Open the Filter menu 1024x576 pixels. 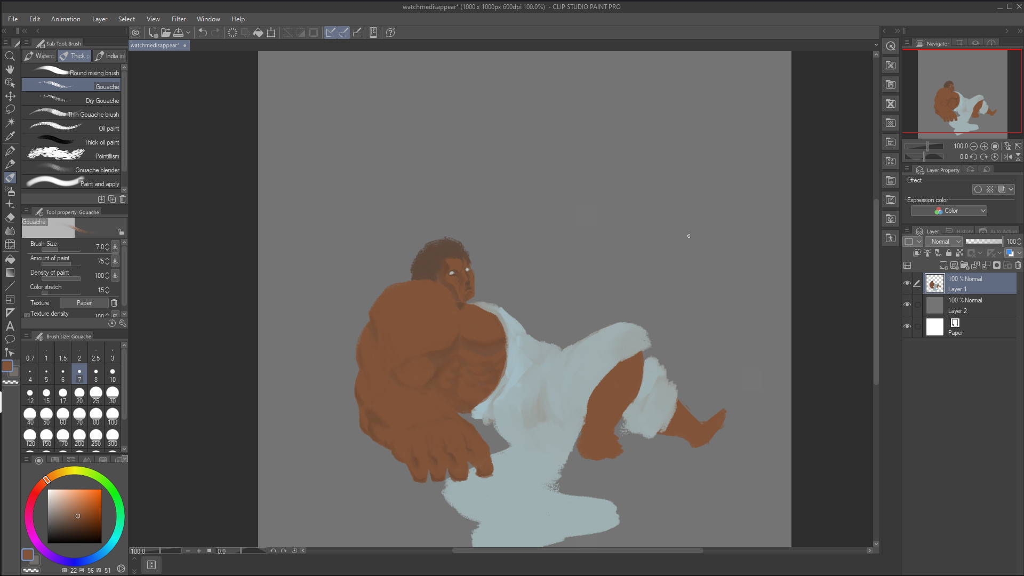(x=179, y=19)
